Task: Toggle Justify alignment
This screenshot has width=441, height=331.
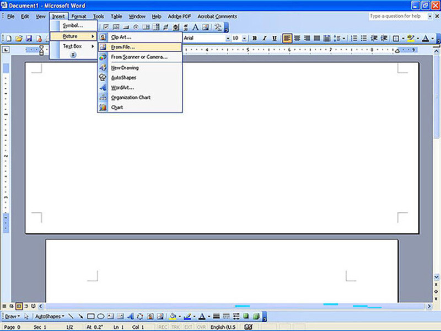Action: [316, 38]
